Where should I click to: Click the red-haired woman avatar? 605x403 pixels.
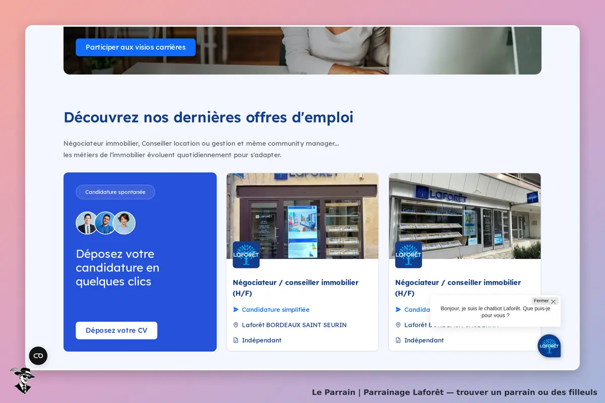124,223
